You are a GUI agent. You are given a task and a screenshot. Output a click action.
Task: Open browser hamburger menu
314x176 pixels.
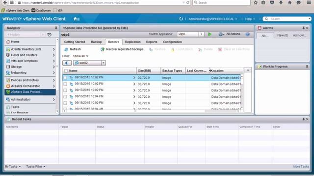309,2
